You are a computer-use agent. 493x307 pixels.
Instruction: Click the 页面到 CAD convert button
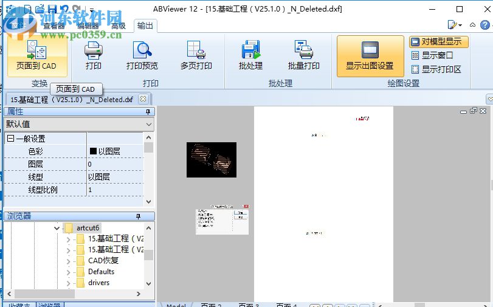[x=37, y=56]
